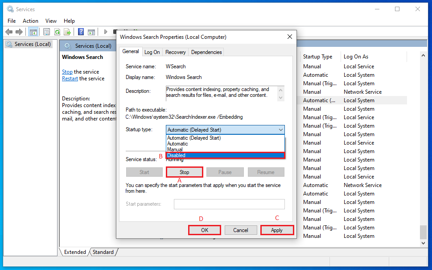The height and width of the screenshot is (270, 432).
Task: Collapse the Startup type combo box arrow
Action: (x=280, y=130)
